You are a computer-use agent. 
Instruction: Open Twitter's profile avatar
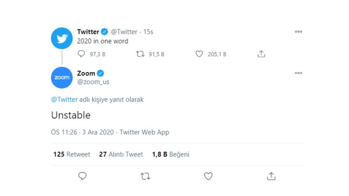pyautogui.click(x=61, y=38)
